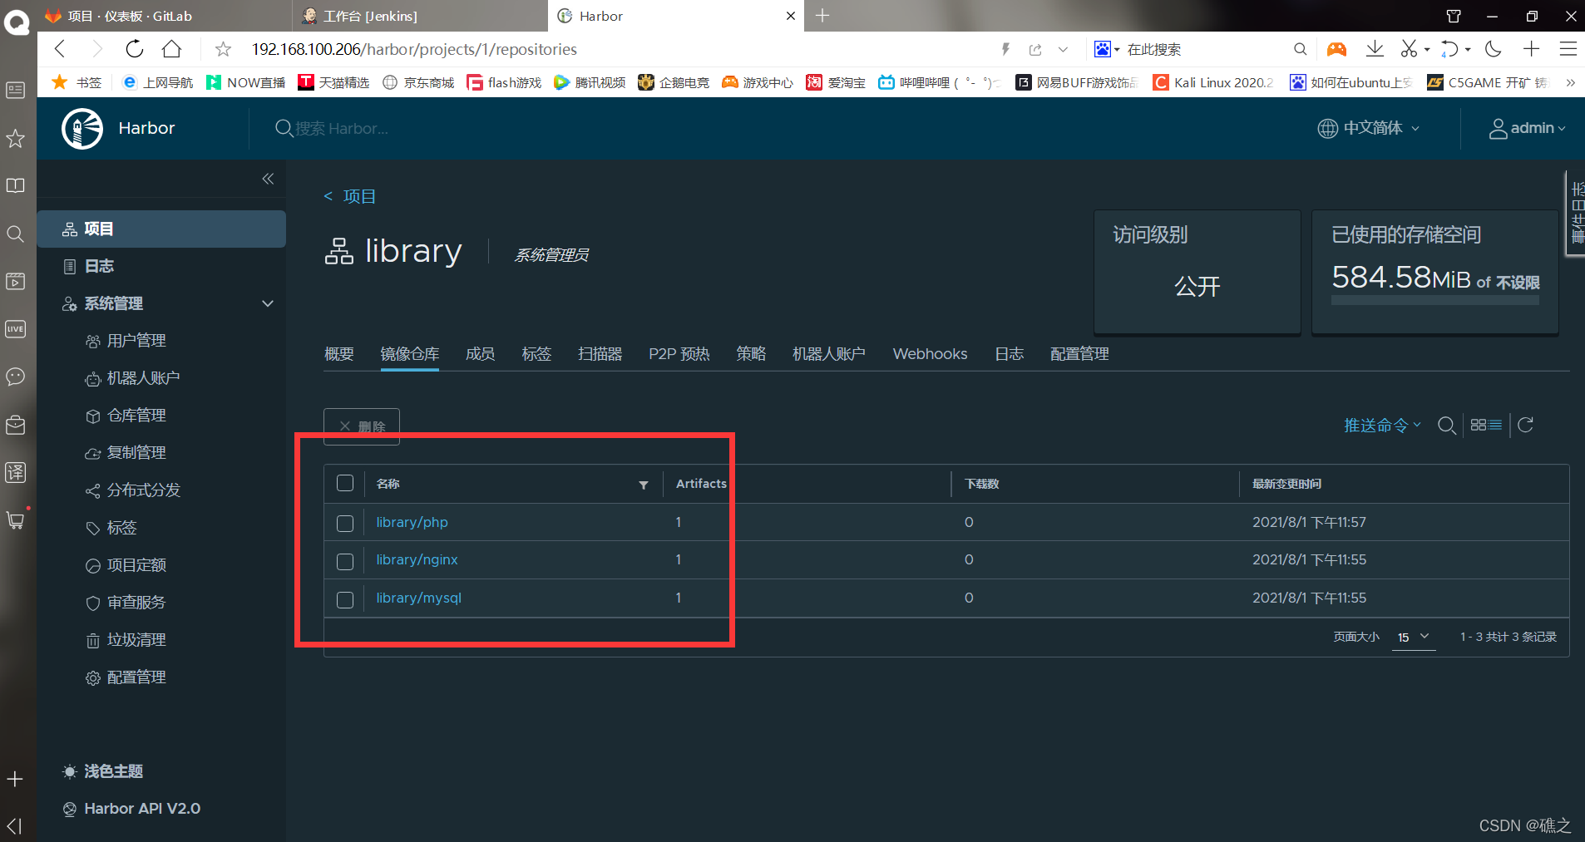The width and height of the screenshot is (1585, 842).
Task: Click the 搜索 Harbor search field
Action: [x=341, y=129]
